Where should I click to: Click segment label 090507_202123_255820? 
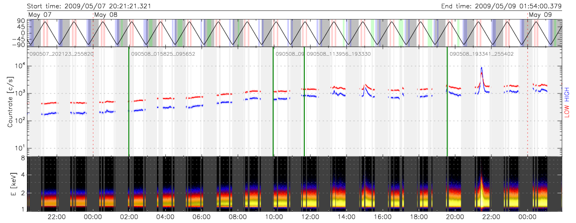click(61, 54)
